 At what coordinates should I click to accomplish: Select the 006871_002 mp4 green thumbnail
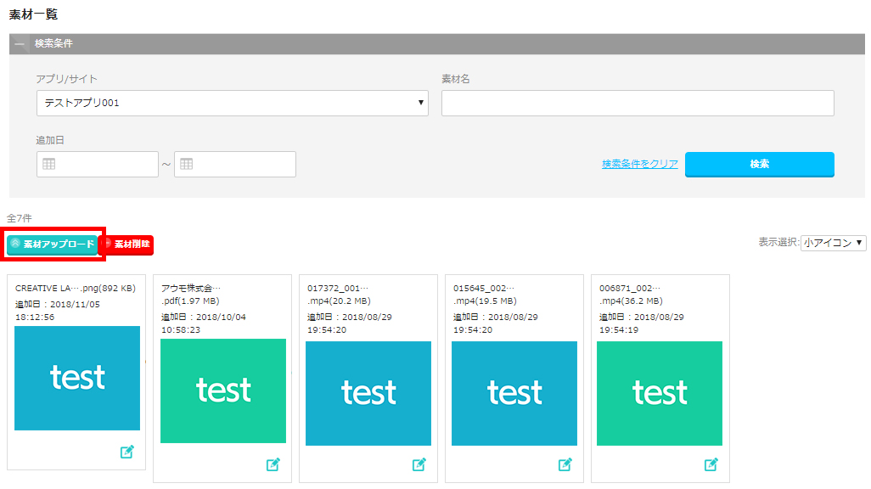pyautogui.click(x=660, y=393)
